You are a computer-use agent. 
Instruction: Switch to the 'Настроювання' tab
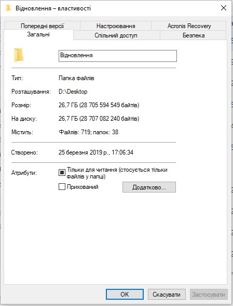coord(116,26)
